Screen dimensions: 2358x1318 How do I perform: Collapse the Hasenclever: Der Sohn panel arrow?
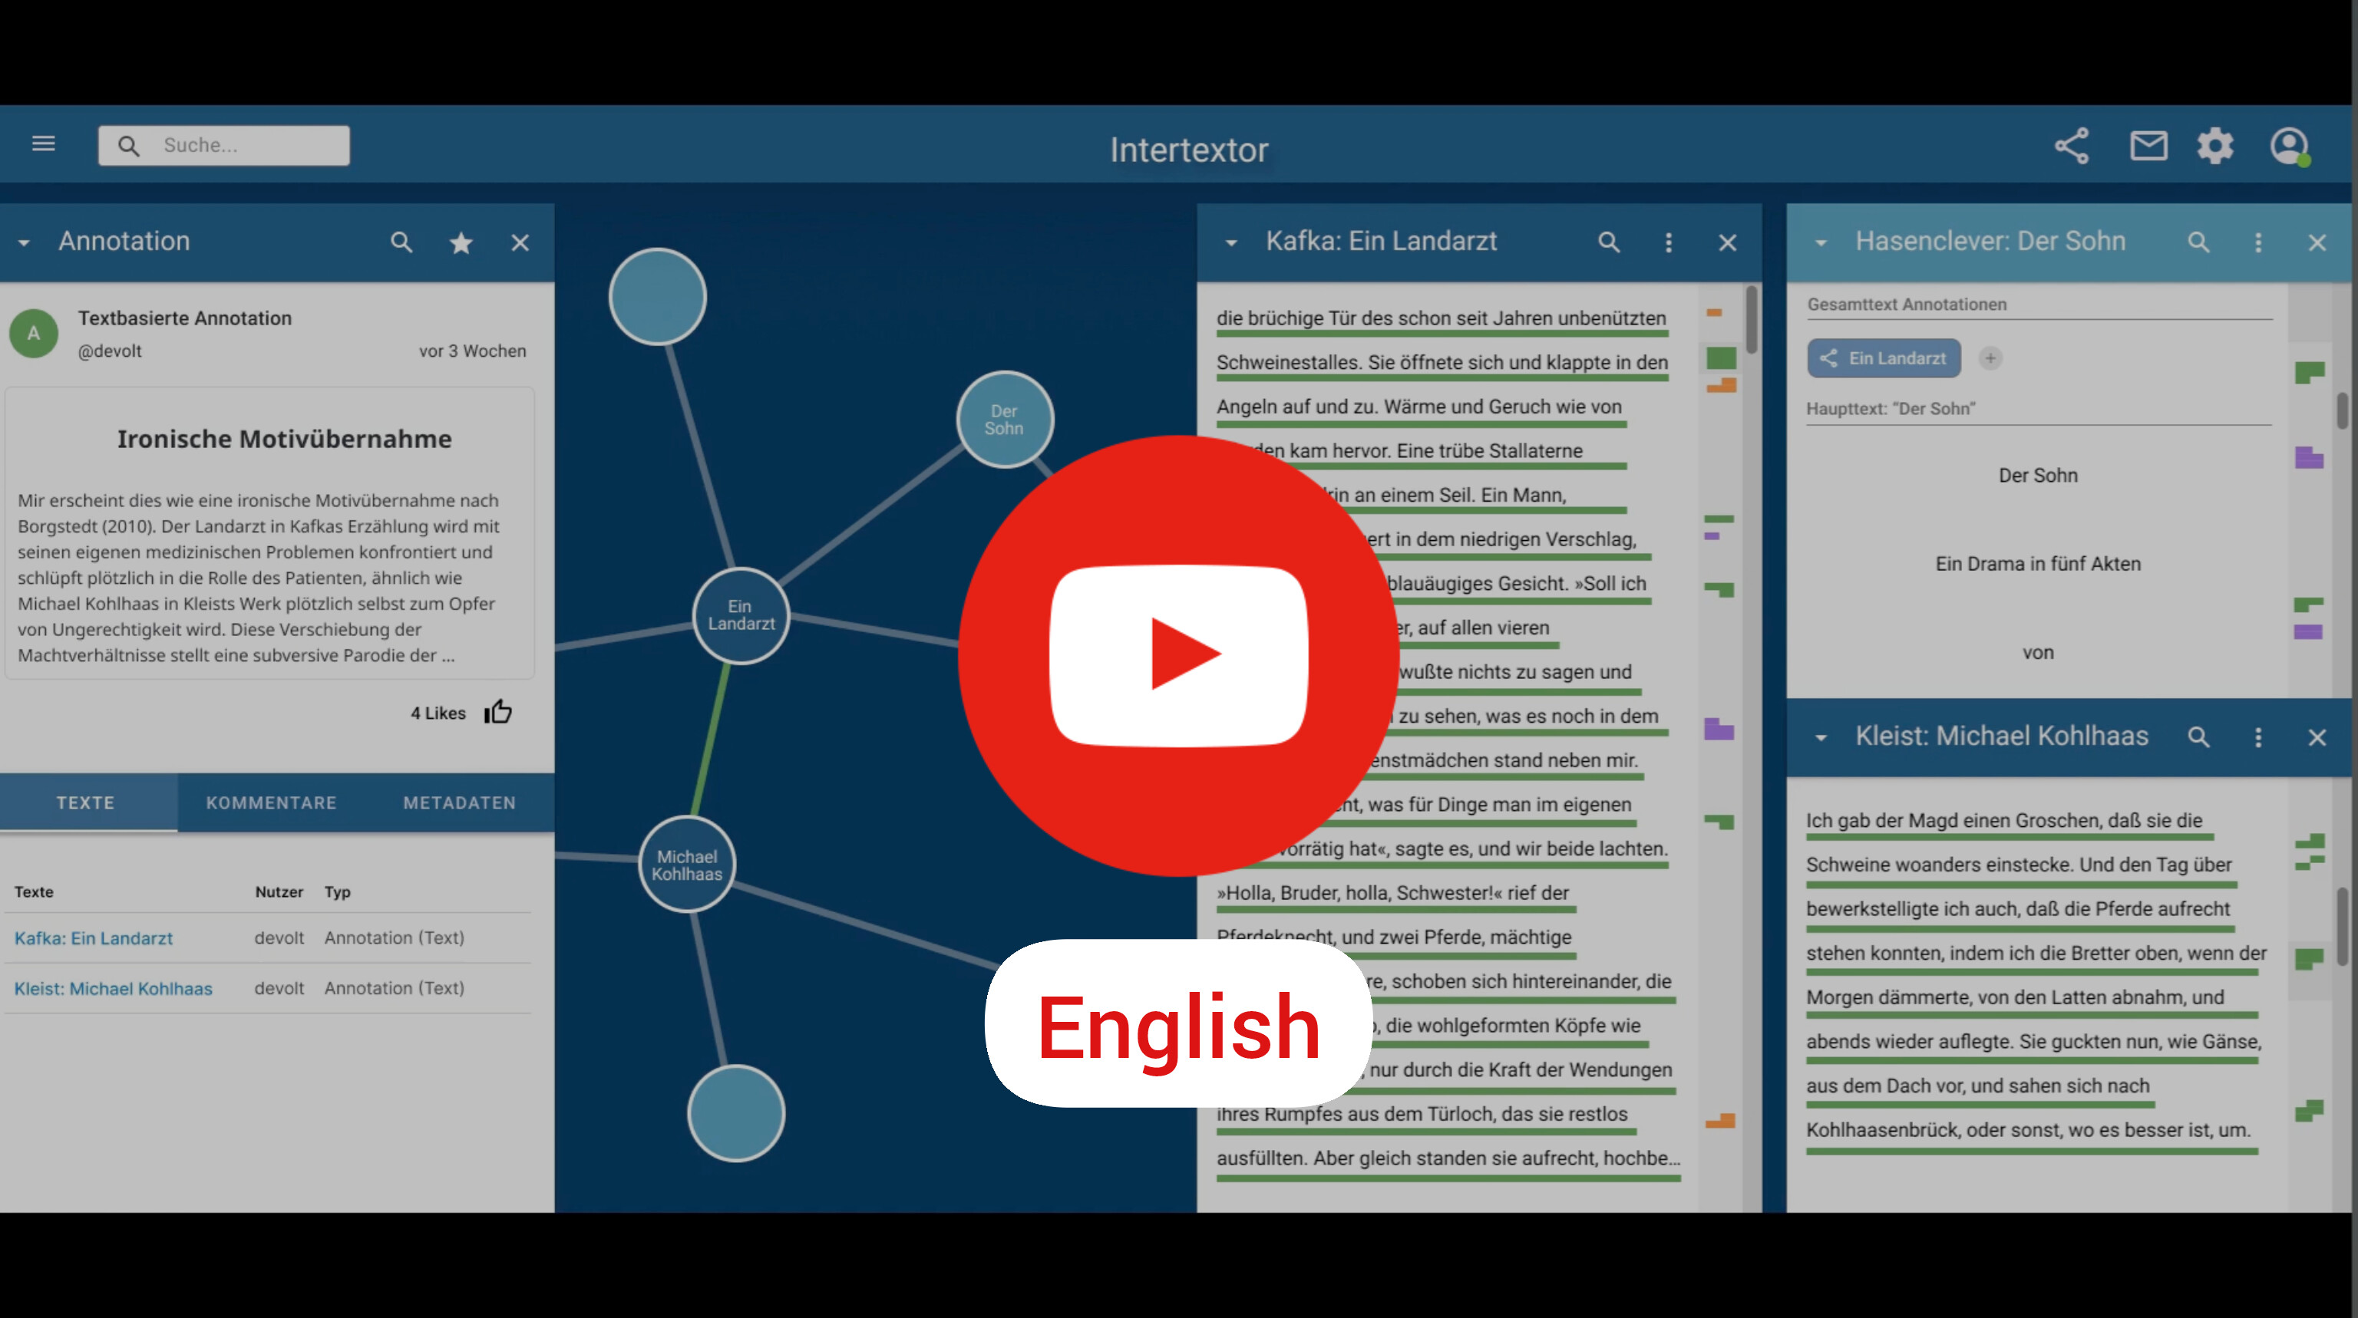tap(1821, 242)
